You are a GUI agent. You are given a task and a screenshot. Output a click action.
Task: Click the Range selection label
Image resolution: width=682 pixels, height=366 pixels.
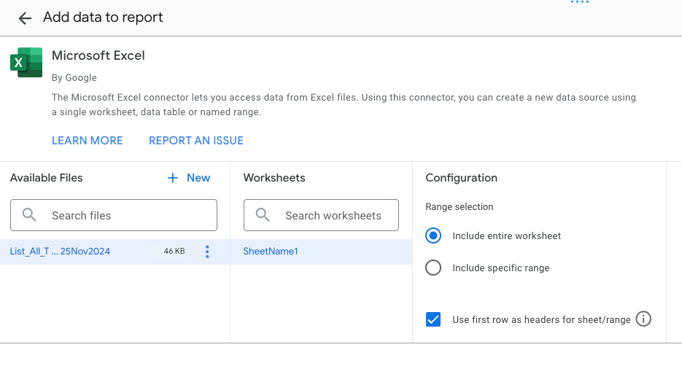tap(460, 207)
